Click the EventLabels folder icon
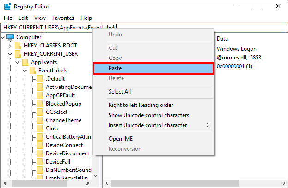 coord(32,70)
